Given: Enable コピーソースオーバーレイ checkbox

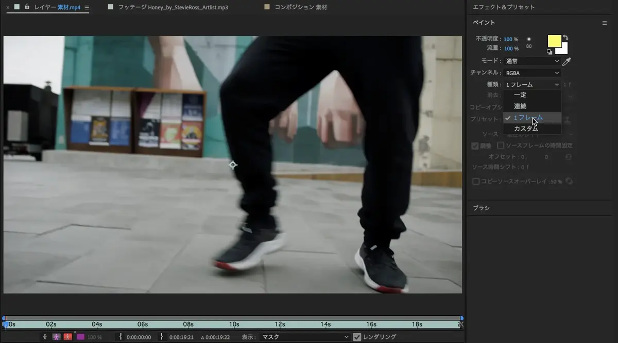Looking at the screenshot, I should click(476, 182).
